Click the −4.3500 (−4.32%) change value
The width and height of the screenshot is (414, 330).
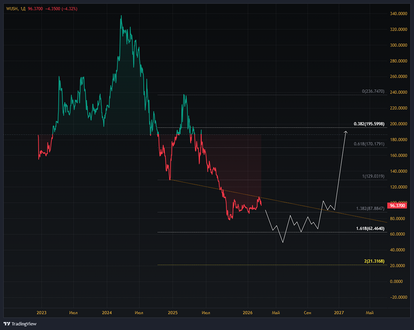pos(61,9)
